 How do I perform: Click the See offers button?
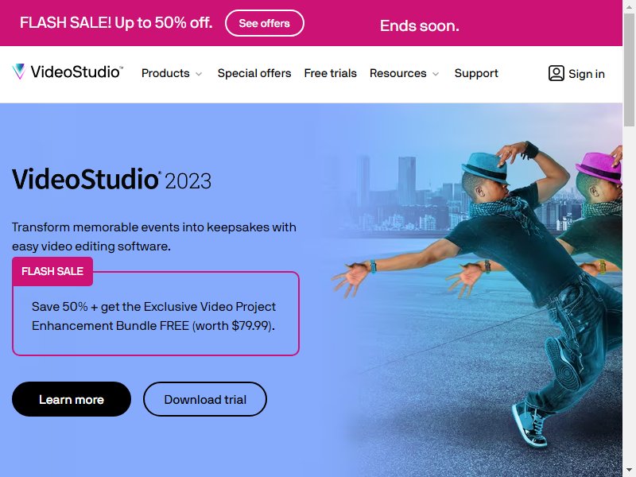coord(265,23)
